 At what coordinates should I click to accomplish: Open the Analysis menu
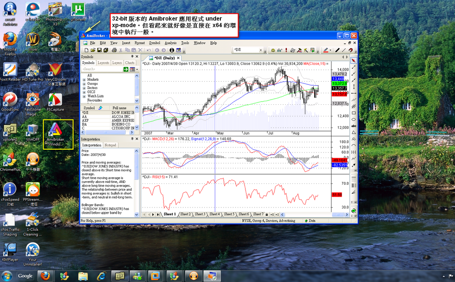(171, 43)
